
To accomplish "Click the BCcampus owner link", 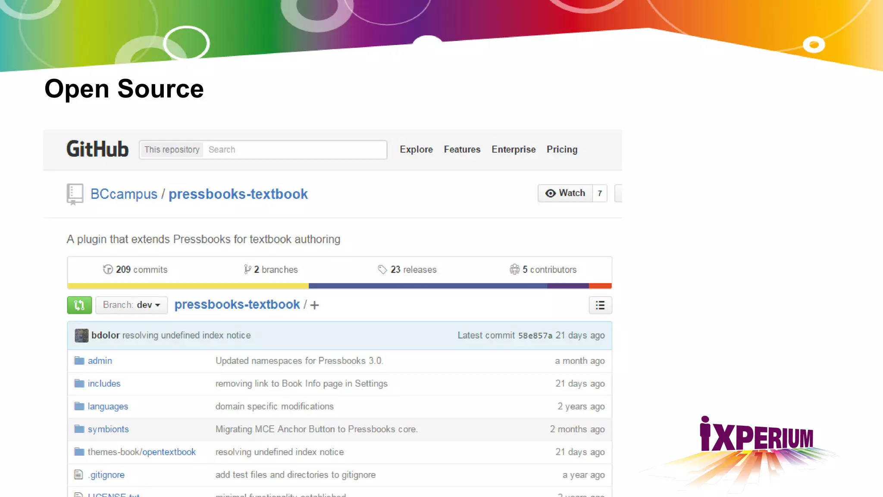I will (124, 194).
